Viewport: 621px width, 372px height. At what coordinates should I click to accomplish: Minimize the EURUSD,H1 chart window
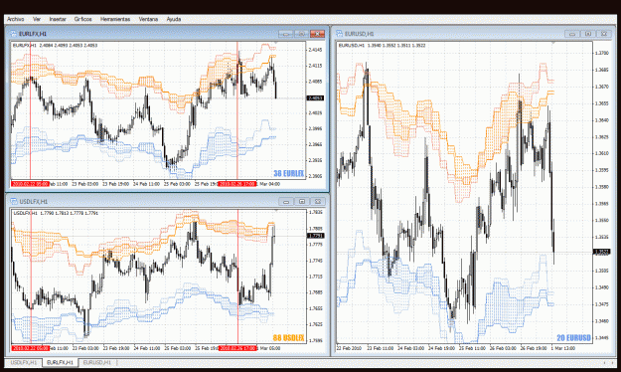tap(572, 34)
